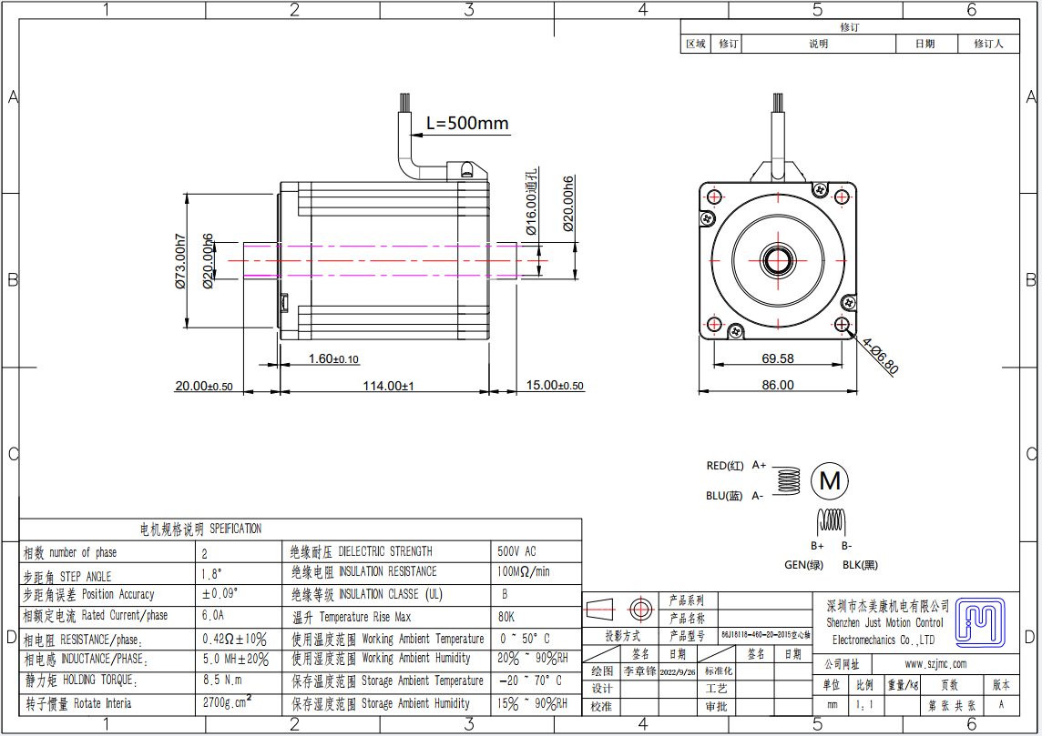This screenshot has height=736, width=1042.
Task: Select the B-phase coil winding symbol
Action: pyautogui.click(x=831, y=520)
